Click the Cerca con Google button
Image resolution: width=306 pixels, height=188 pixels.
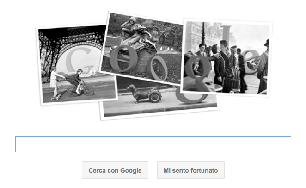(115, 170)
